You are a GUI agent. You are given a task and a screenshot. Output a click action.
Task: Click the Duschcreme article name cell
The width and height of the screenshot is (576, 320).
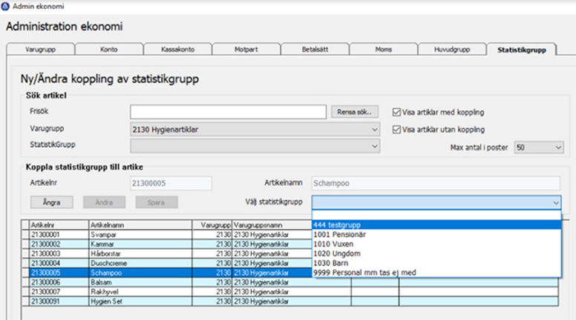point(140,263)
